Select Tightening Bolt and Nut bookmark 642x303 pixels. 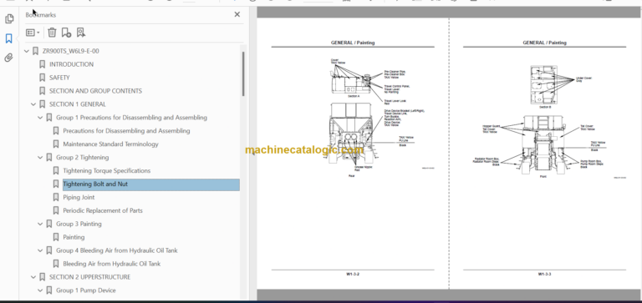[x=151, y=184]
